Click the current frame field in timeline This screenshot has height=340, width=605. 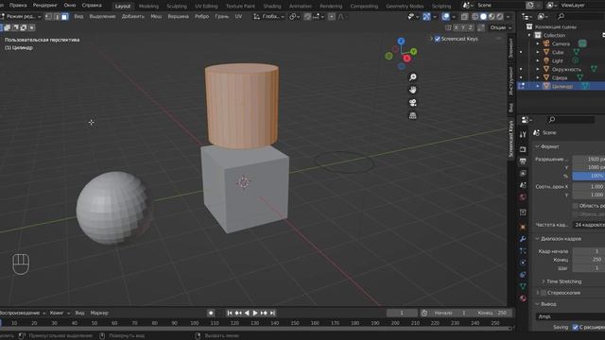[402, 313]
